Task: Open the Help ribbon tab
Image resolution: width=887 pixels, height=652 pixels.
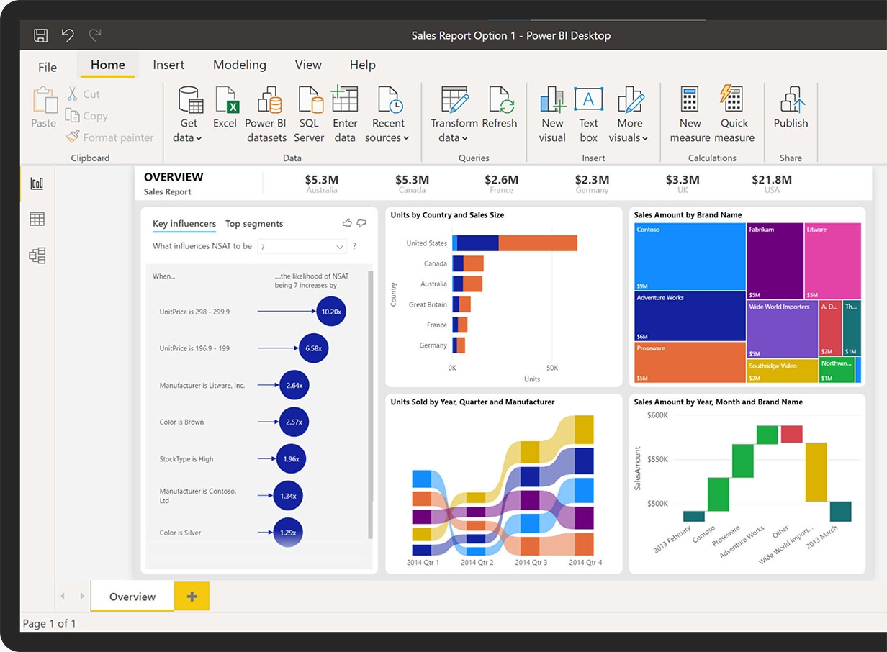Action: 363,65
